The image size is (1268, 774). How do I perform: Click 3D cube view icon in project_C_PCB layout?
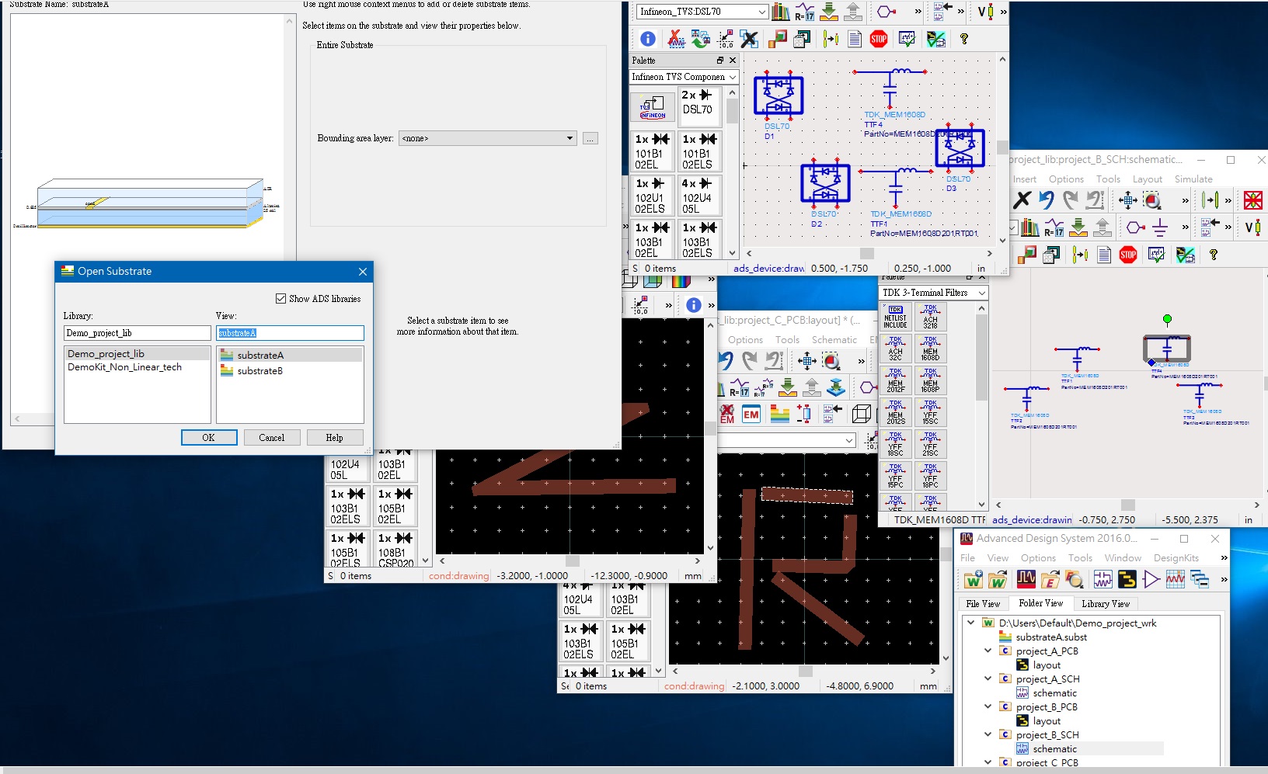[x=861, y=415]
